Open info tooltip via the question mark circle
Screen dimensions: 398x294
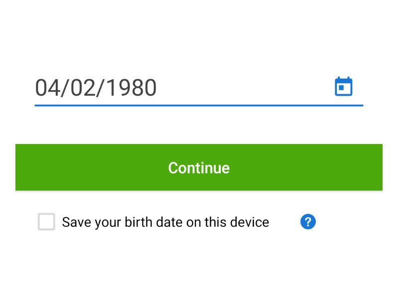(x=308, y=222)
